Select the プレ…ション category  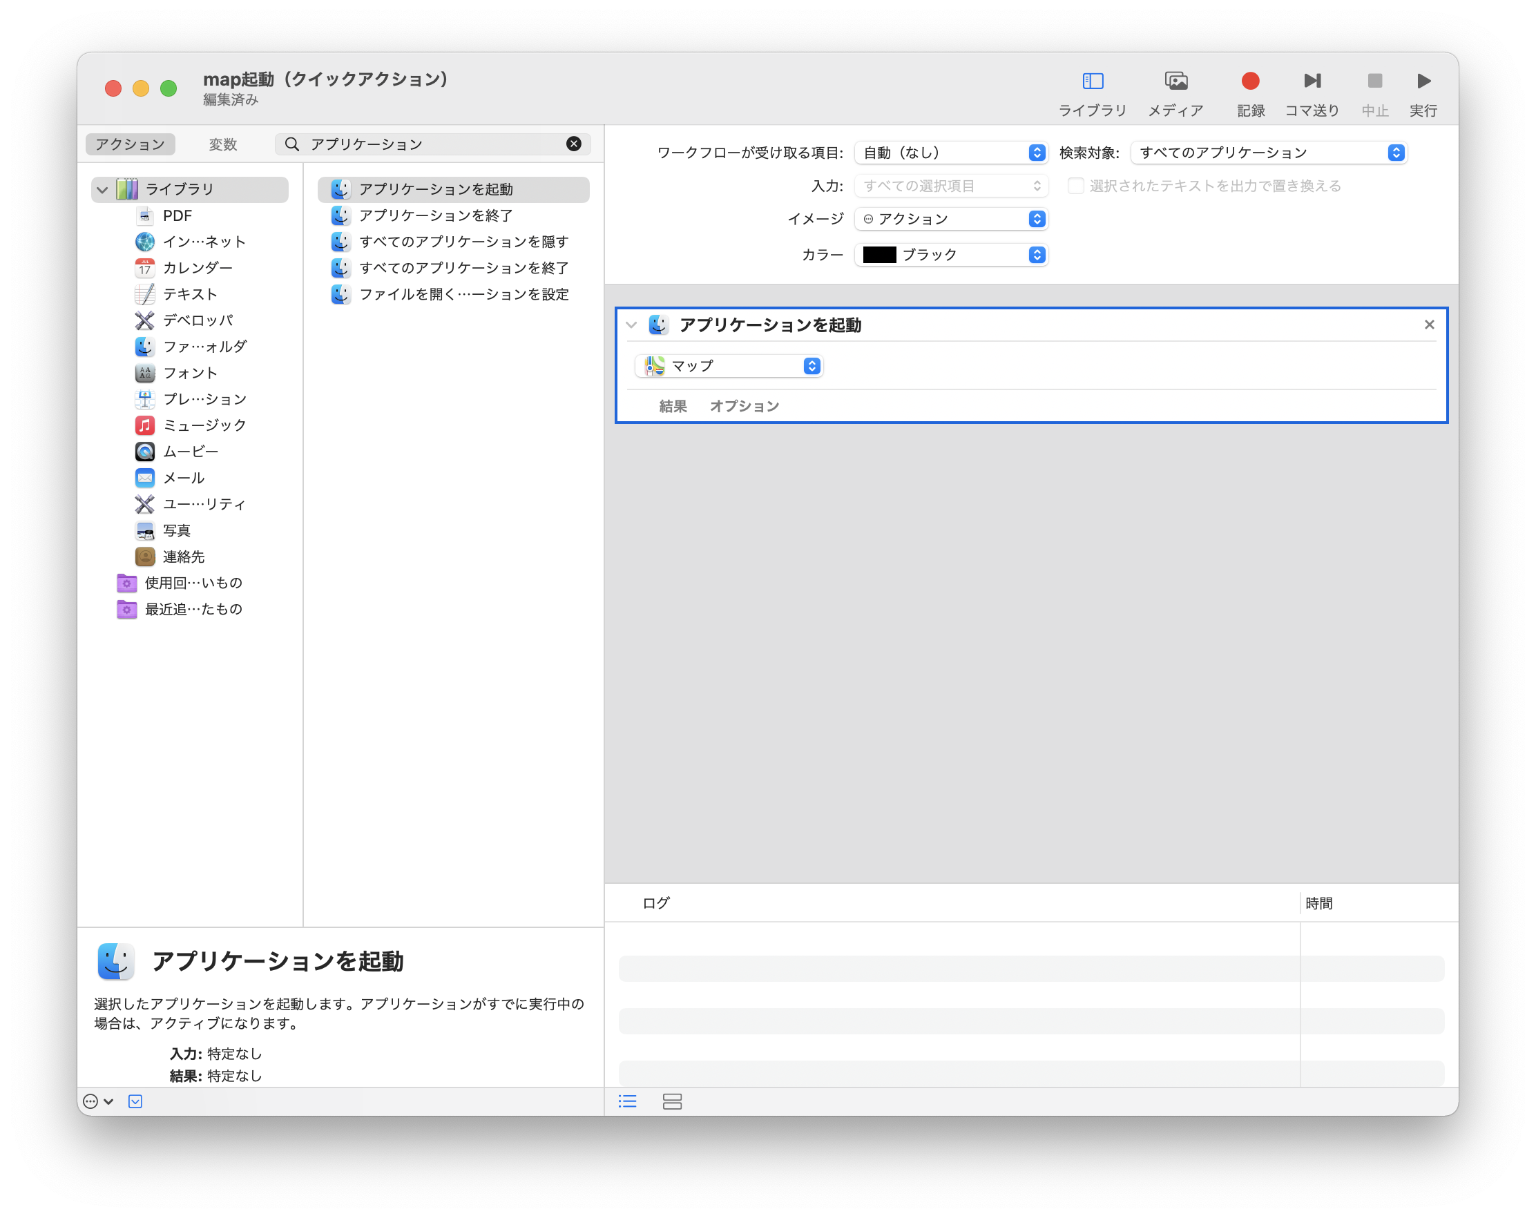click(x=190, y=399)
